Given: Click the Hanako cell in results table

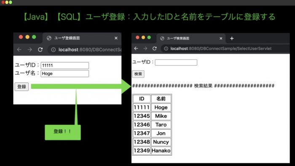Looking at the screenshot, I should coord(161,150).
